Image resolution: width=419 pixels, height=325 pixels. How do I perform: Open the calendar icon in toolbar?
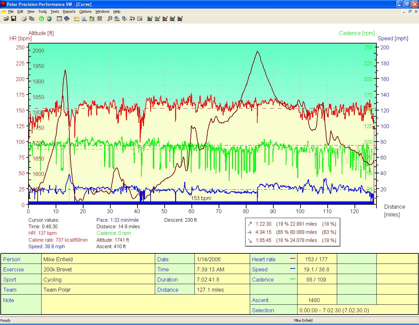pyautogui.click(x=59, y=19)
